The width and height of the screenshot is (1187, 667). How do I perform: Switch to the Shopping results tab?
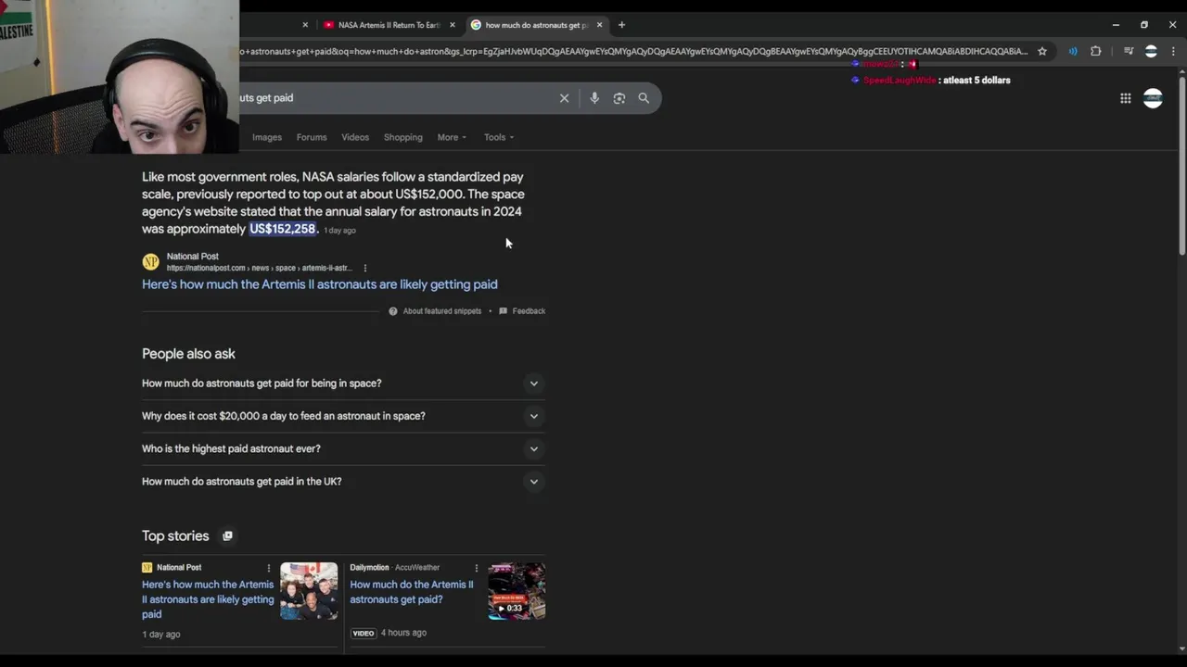(403, 137)
